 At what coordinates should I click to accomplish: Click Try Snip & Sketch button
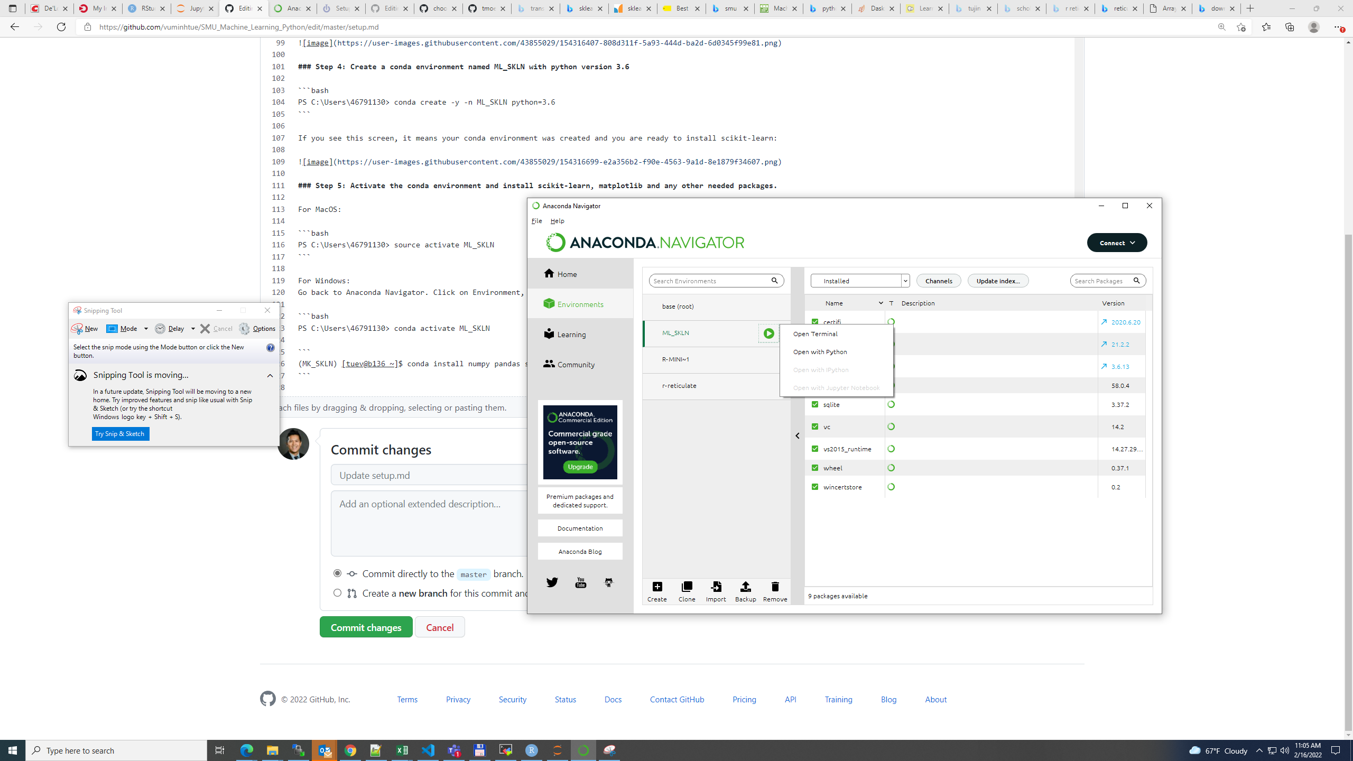(120, 434)
